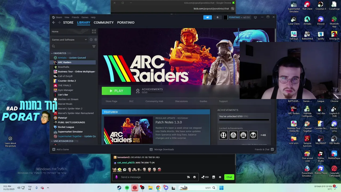The height and width of the screenshot is (192, 341).
Task: Open emoji picker in Kick chat
Action: point(194,177)
